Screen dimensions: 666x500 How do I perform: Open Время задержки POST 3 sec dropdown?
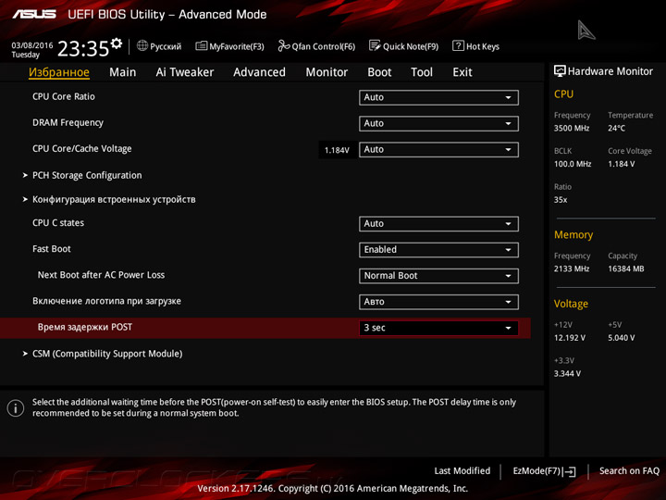[438, 328]
